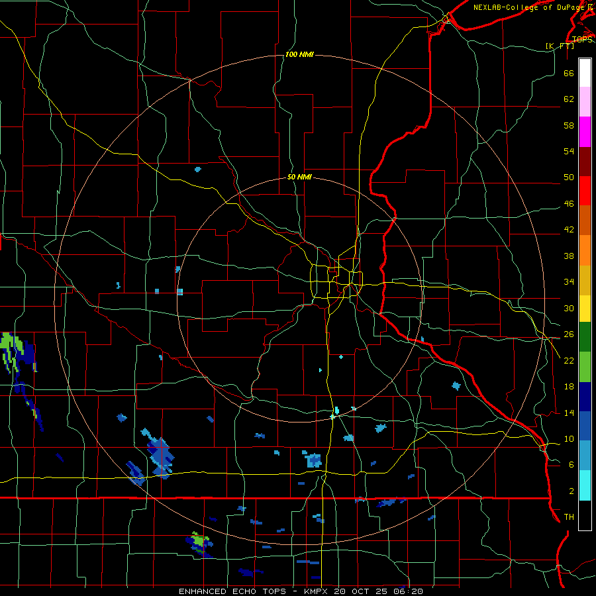Image resolution: width=596 pixels, height=596 pixels.
Task: Click the legend value "18"
Action: pos(569,387)
